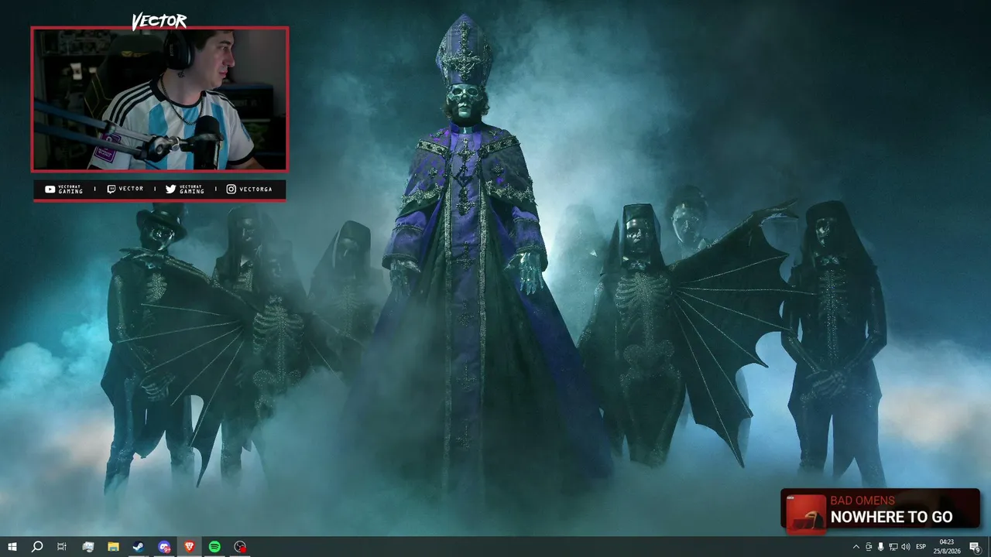
Task: Switch to the Brave browser window
Action: (190, 547)
